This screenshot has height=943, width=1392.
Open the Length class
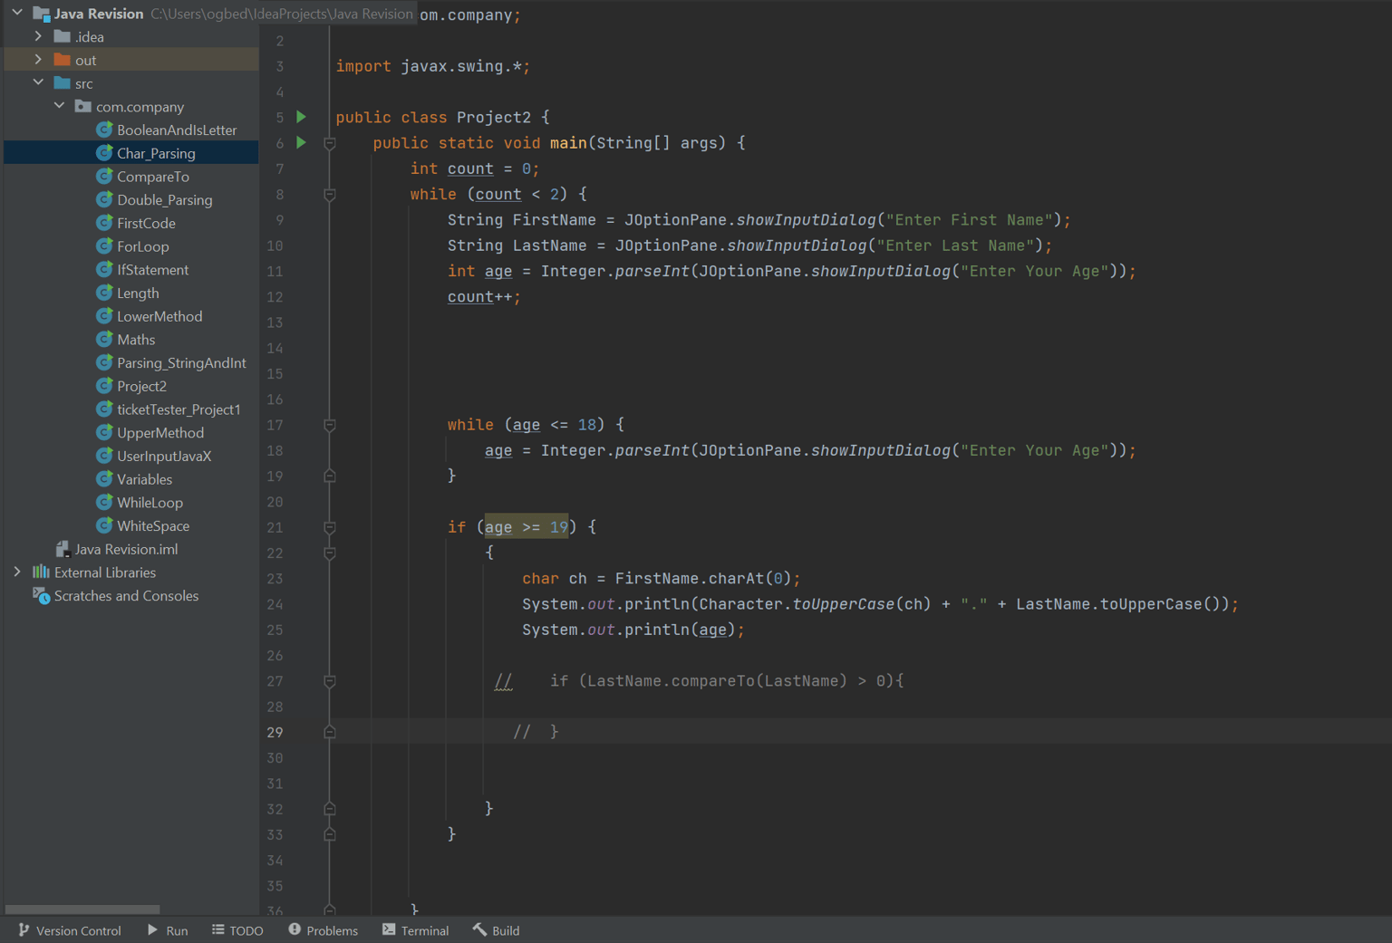coord(138,293)
